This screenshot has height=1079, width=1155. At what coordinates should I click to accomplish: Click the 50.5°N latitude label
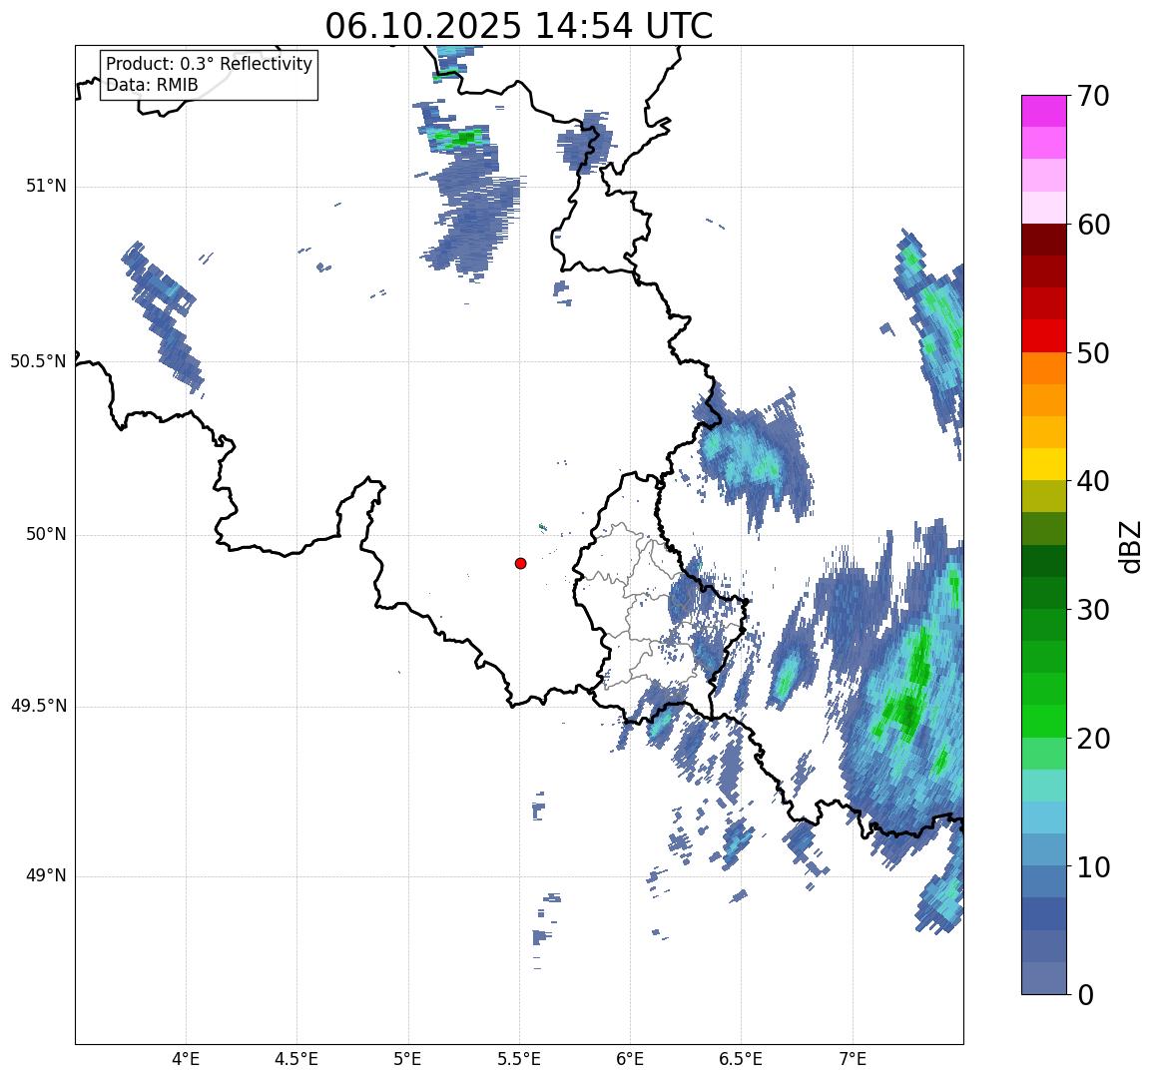(38, 361)
